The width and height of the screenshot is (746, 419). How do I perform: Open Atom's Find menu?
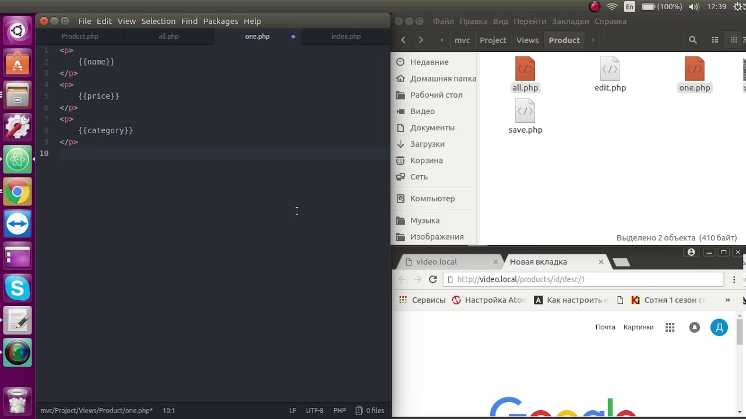pyautogui.click(x=189, y=21)
